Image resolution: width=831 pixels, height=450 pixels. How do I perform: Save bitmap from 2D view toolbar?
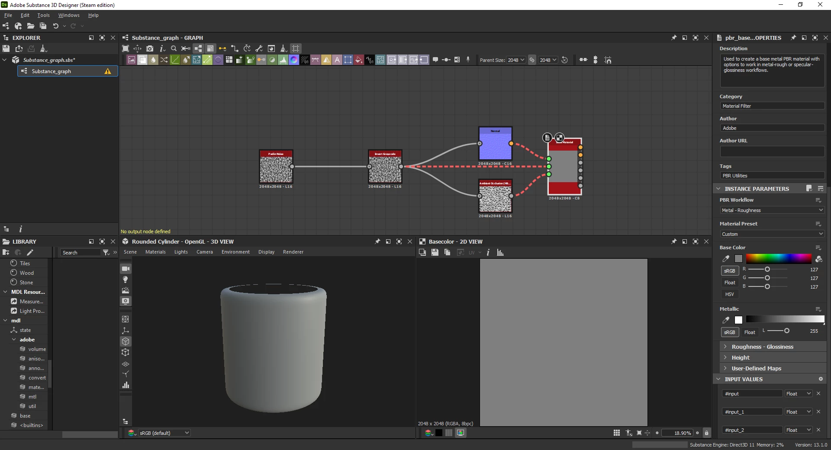[x=435, y=253]
